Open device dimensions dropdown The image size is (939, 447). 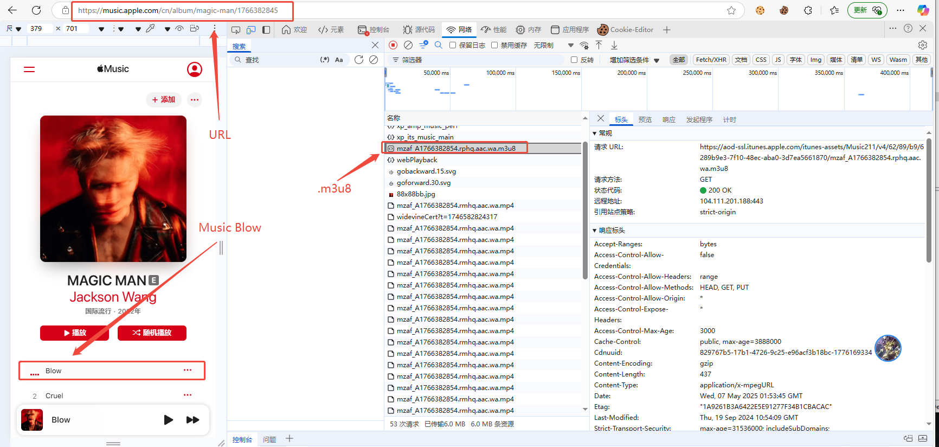pyautogui.click(x=14, y=28)
